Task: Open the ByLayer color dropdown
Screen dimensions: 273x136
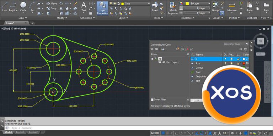Action: point(197,4)
